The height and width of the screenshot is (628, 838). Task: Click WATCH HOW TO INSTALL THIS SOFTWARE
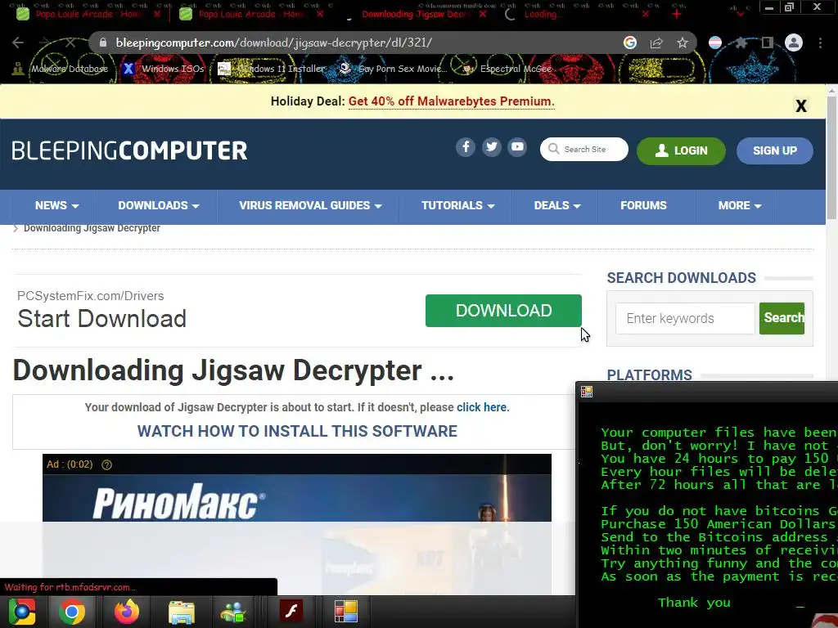297,432
